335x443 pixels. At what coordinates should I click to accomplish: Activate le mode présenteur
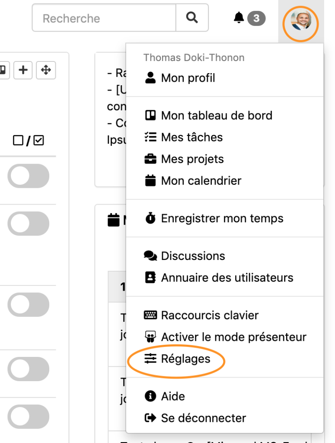click(x=233, y=337)
